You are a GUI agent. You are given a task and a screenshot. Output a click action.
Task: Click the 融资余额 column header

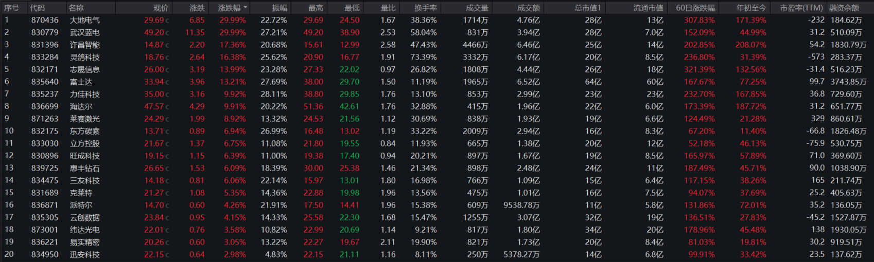844,8
